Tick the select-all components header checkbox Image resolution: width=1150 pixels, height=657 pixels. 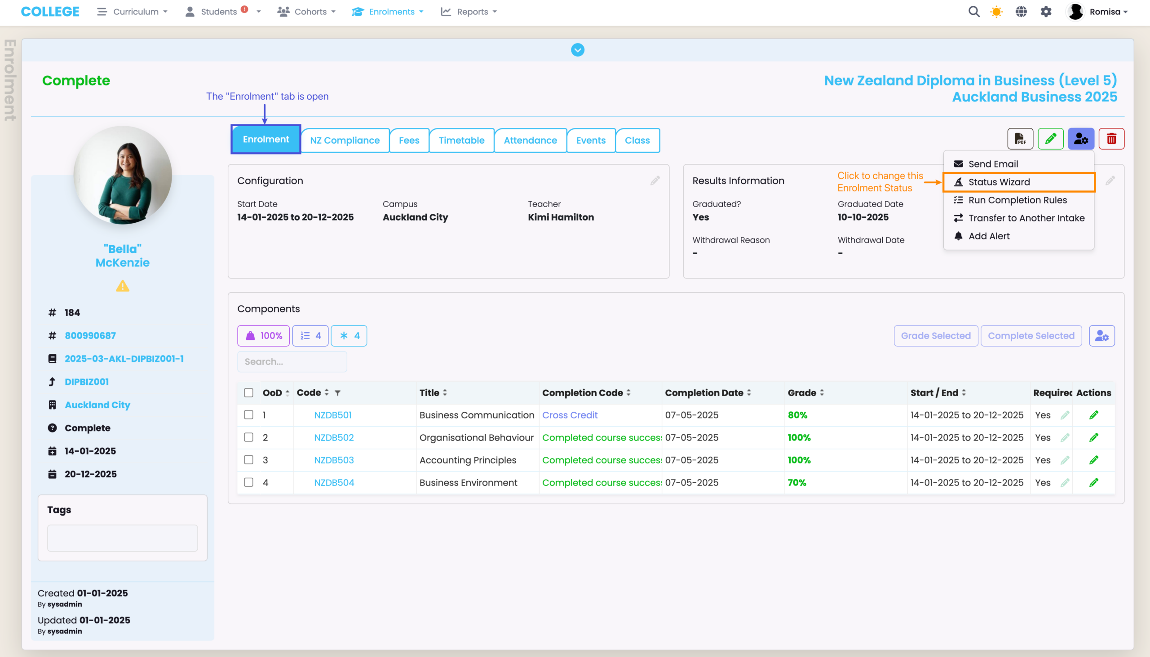coord(249,392)
